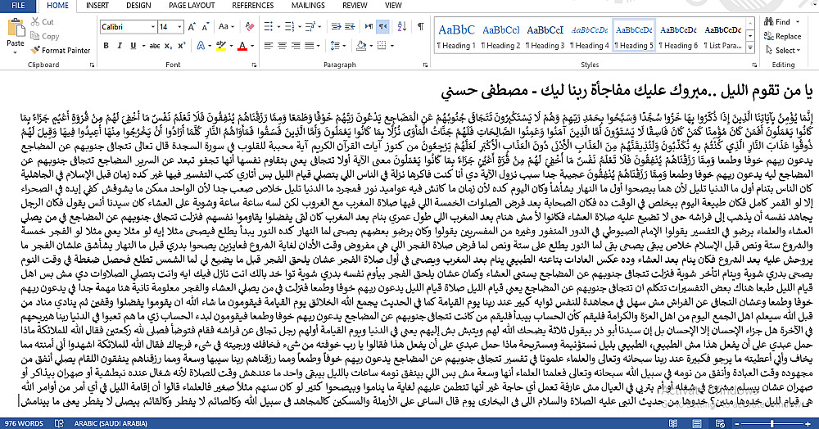Center the paragraph text
The image size is (819, 429).
282,46
